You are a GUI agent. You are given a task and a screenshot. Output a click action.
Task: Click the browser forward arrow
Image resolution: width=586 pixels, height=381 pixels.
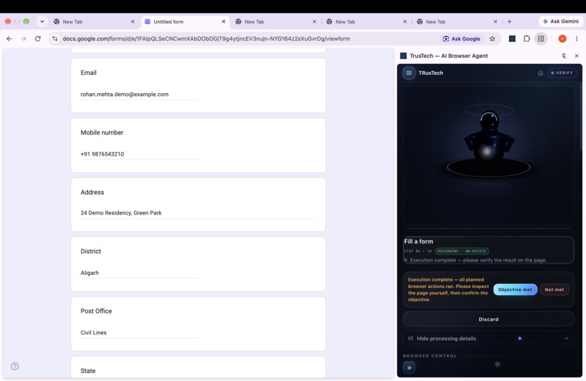[23, 39]
